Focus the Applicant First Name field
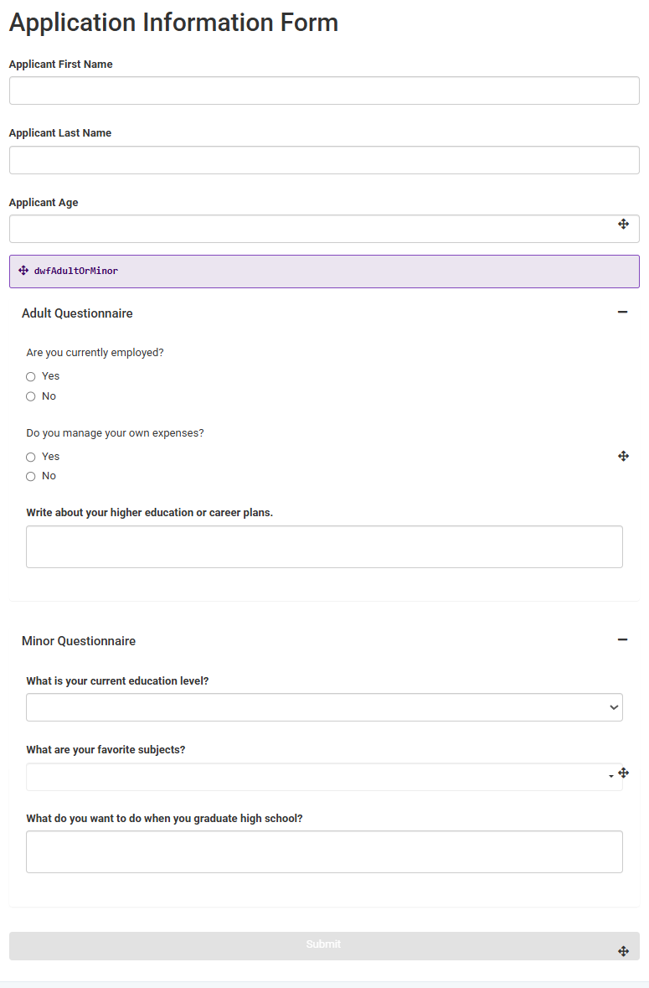 click(x=324, y=91)
